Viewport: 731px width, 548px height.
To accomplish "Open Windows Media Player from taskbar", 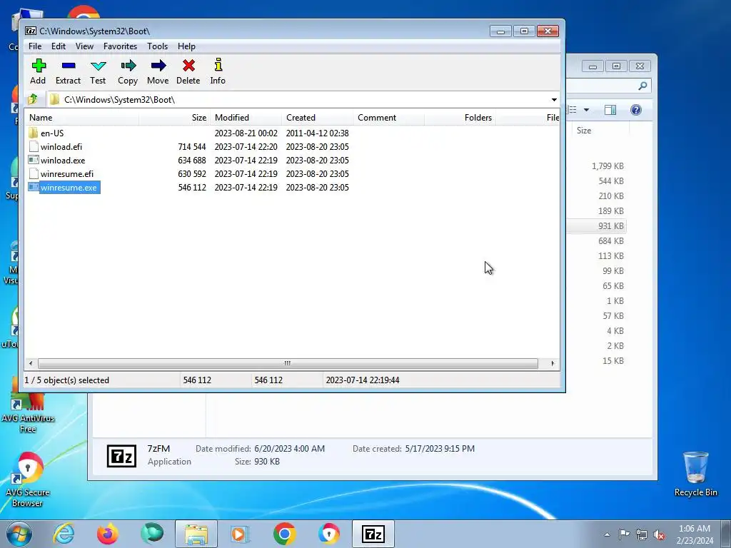I will pos(240,534).
